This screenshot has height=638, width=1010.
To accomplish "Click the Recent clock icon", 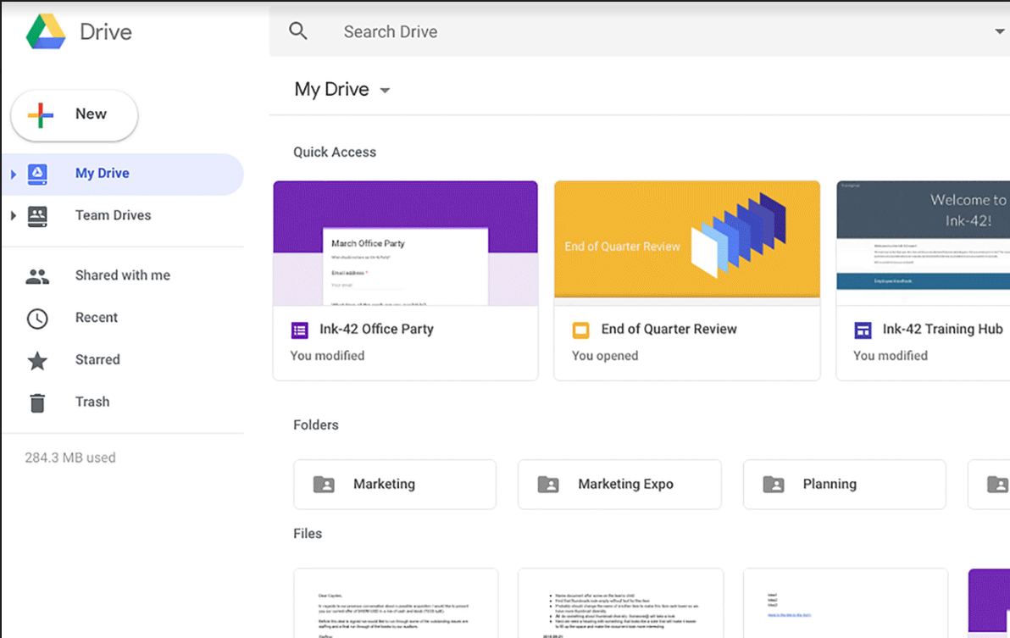I will coord(37,317).
